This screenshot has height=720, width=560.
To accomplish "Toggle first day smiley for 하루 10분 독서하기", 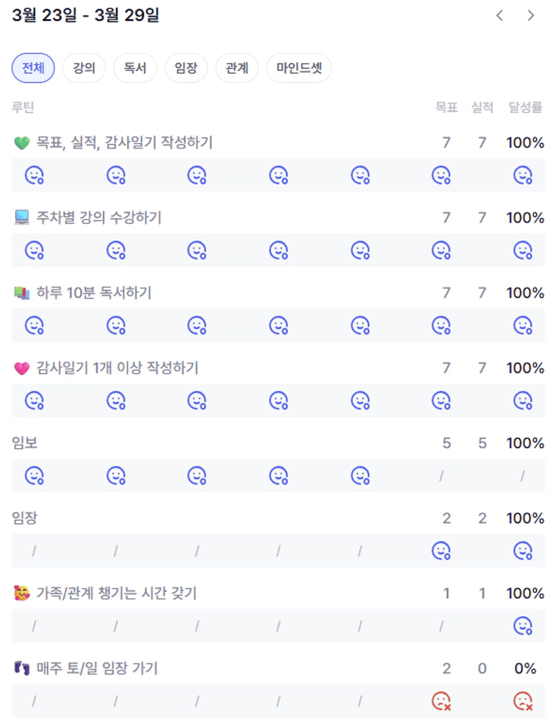I will coord(34,325).
